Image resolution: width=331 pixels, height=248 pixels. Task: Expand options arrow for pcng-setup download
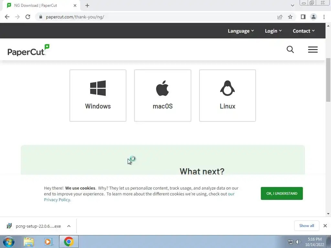pyautogui.click(x=69, y=226)
